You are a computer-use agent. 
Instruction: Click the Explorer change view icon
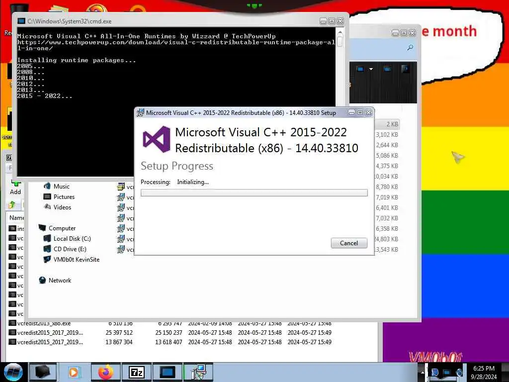(360, 69)
